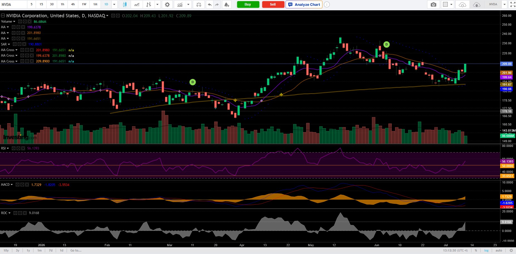
Task: Click the NVDA symbol input field
Action: click(14, 4)
